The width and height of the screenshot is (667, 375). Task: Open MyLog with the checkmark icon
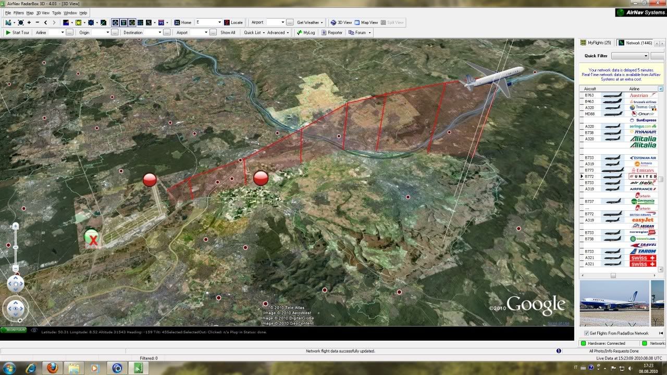(299, 32)
